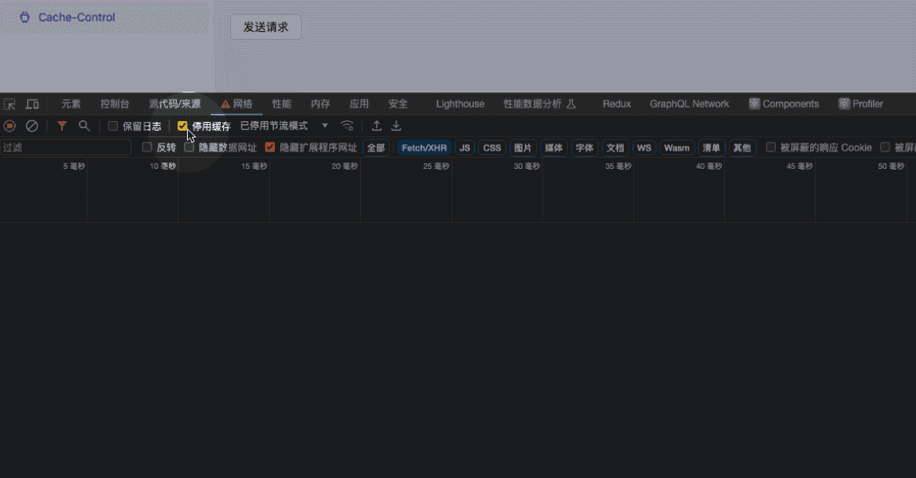
Task: Enable the 保留日志 checkbox
Action: (x=112, y=126)
